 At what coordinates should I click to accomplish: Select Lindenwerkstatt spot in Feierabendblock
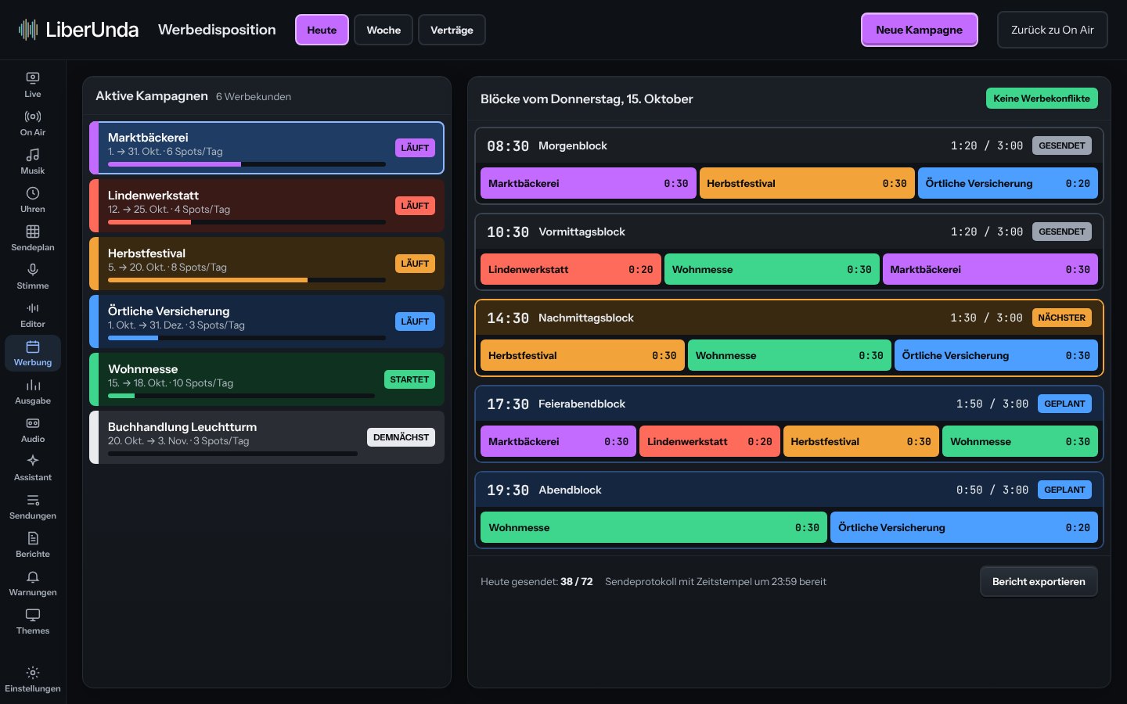(x=710, y=441)
